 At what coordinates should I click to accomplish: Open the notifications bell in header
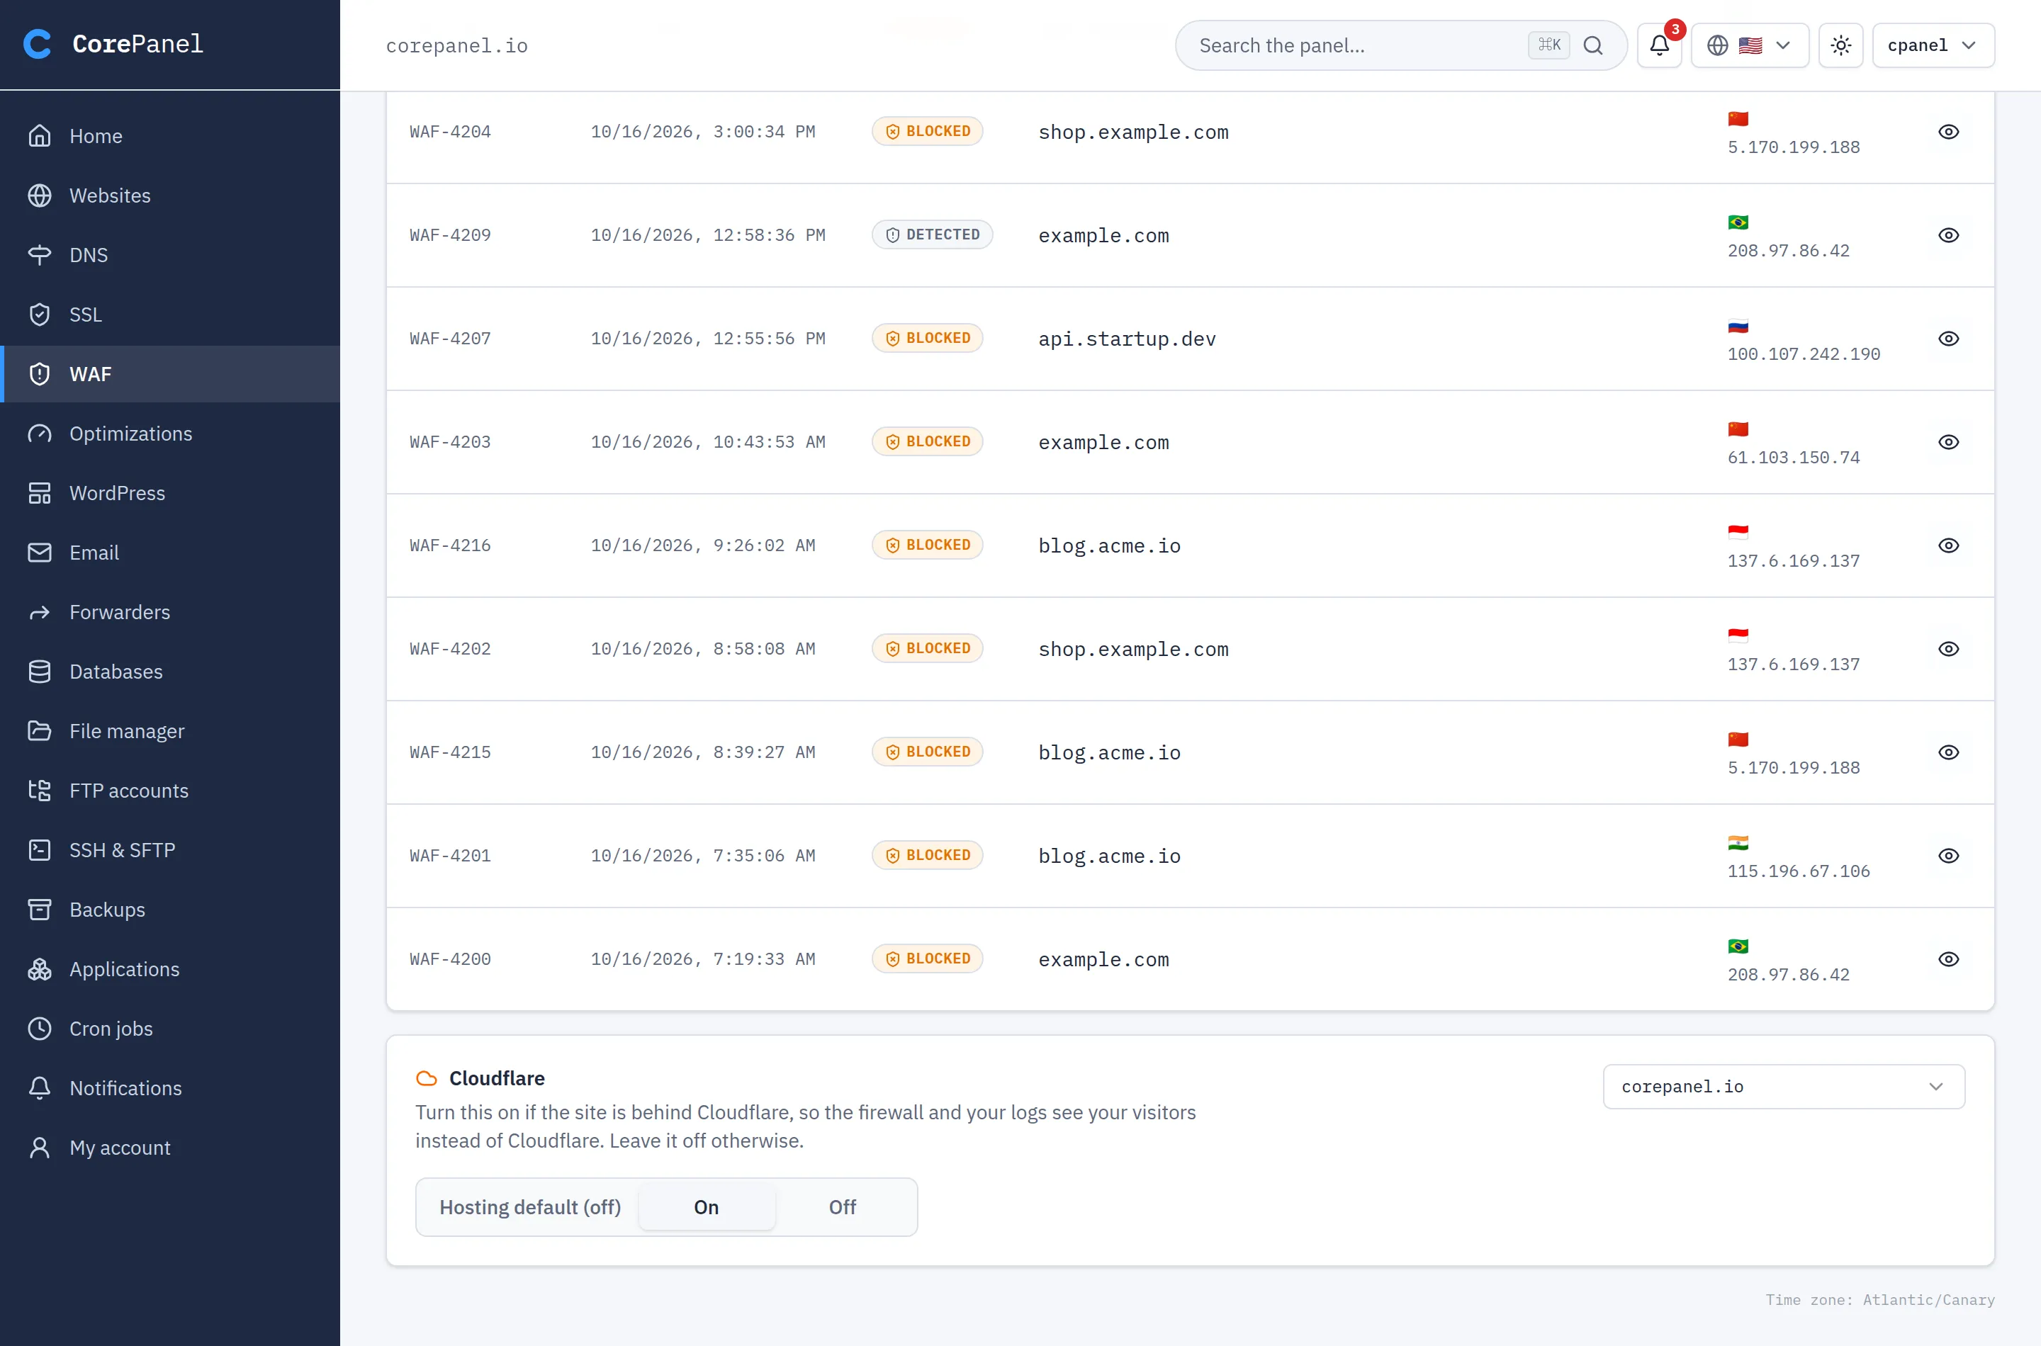tap(1659, 45)
